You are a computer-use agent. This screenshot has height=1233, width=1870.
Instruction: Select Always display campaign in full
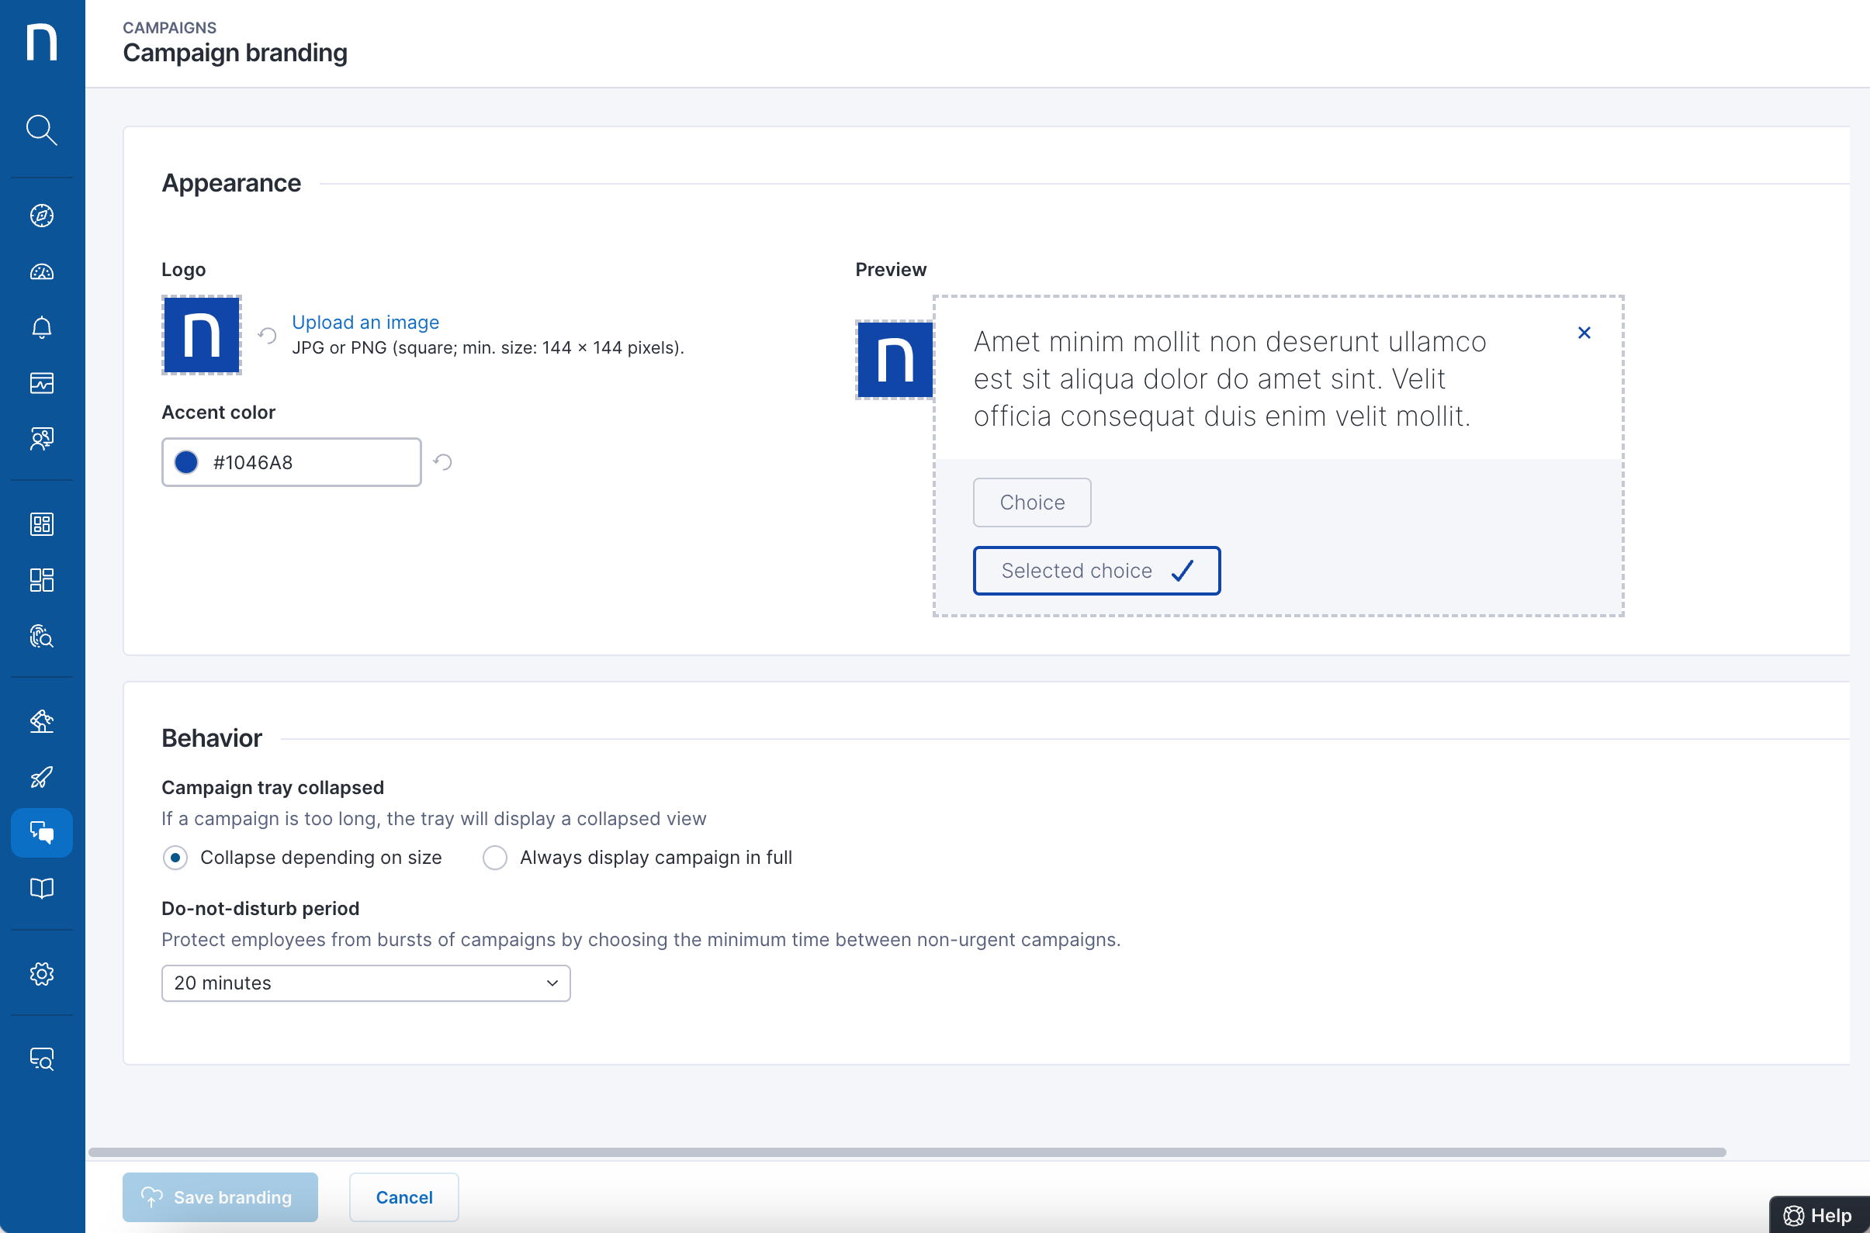click(495, 857)
